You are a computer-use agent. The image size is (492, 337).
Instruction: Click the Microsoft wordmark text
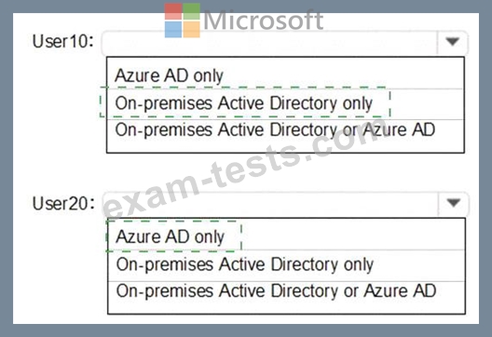click(264, 20)
